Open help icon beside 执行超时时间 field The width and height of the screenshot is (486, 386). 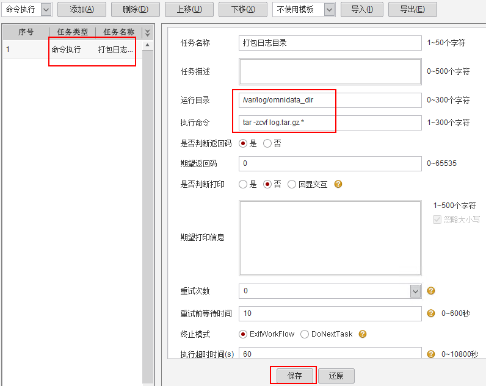(x=431, y=354)
